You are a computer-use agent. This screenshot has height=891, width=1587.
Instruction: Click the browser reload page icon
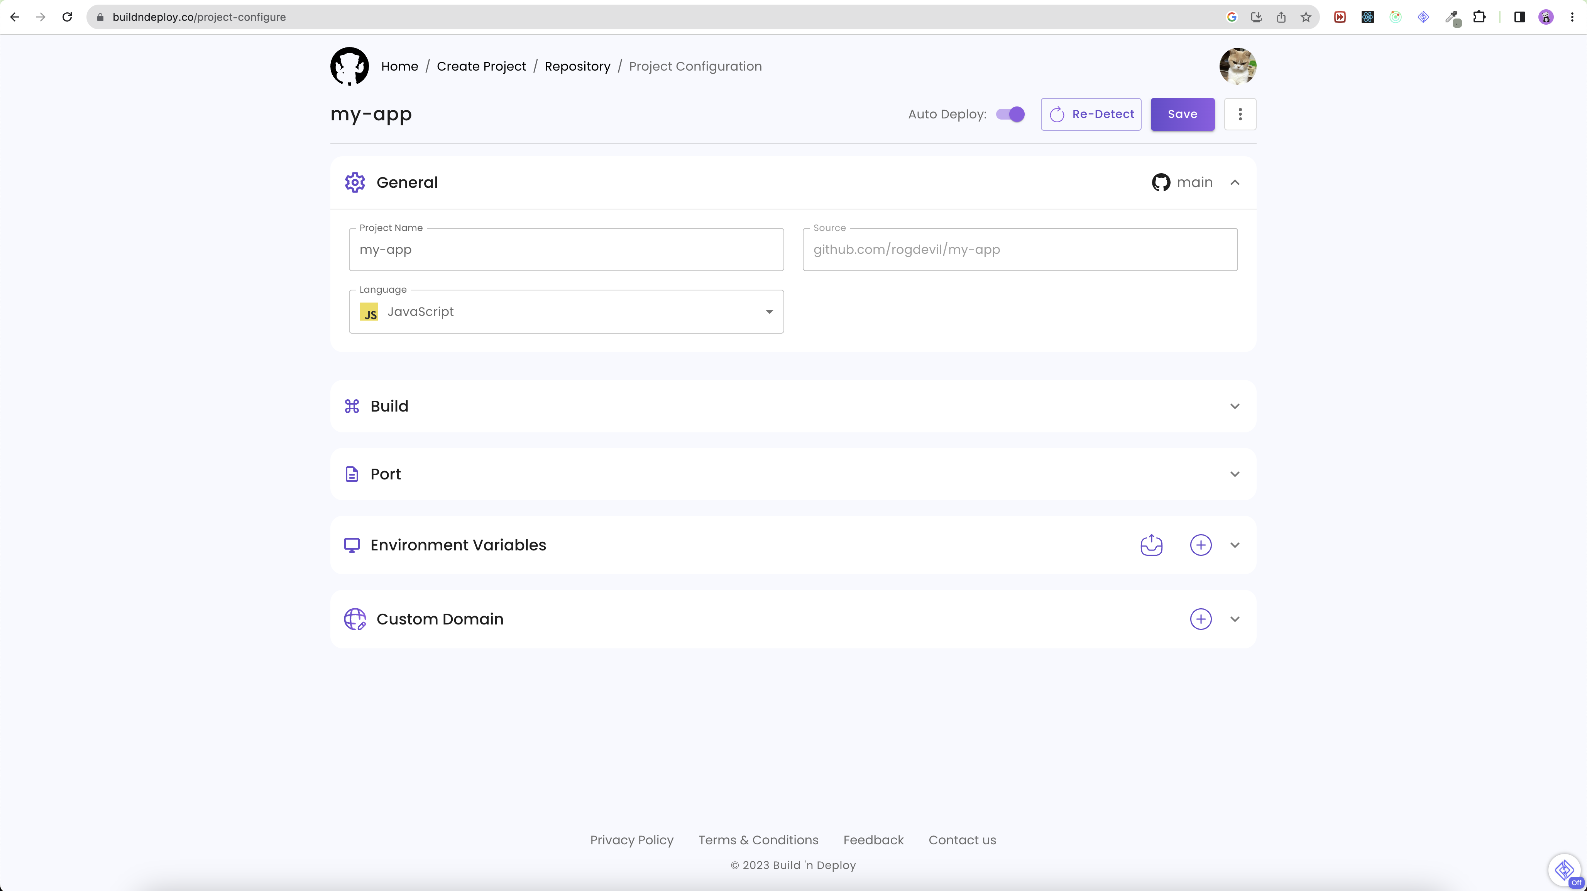67,17
